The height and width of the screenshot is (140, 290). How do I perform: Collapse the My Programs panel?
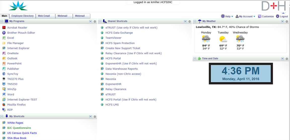click(x=2, y=21)
